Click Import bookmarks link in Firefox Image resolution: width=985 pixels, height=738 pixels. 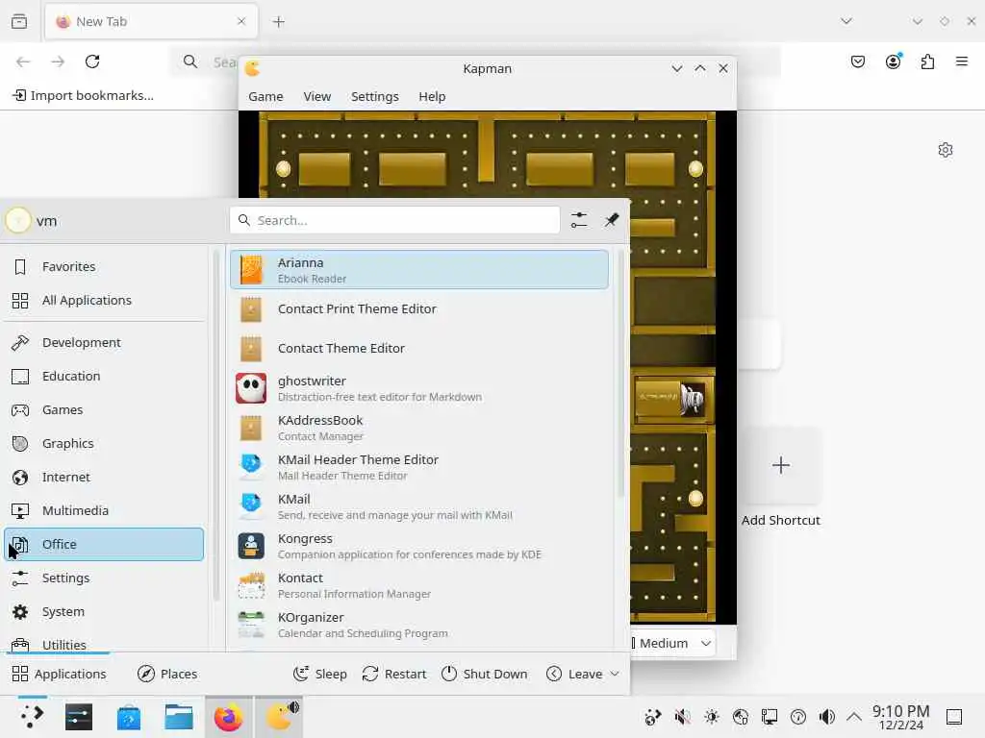click(83, 95)
